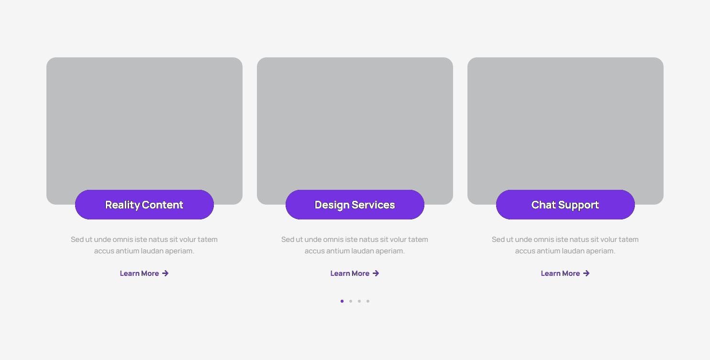The height and width of the screenshot is (360, 710).
Task: Click first description line under Design Services
Action: click(x=355, y=240)
